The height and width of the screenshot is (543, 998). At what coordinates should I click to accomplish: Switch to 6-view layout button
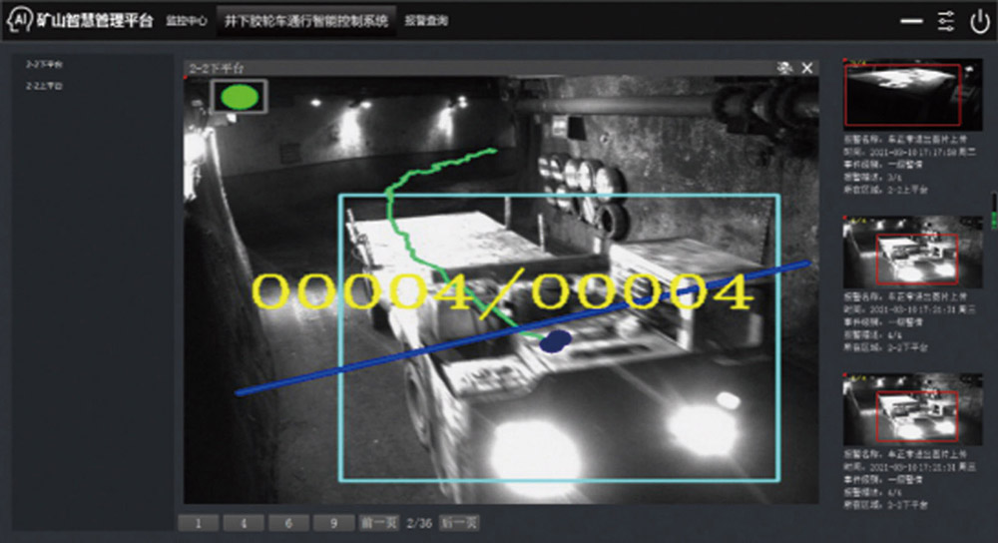(288, 523)
